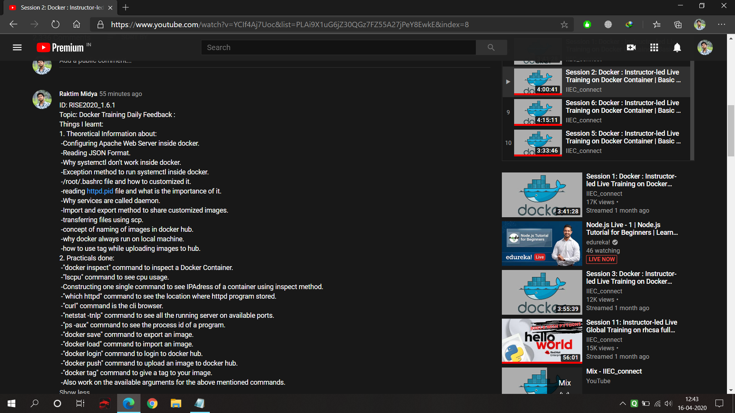The image size is (735, 413).
Task: Open YouTube hamburger guide menu
Action: [17, 47]
